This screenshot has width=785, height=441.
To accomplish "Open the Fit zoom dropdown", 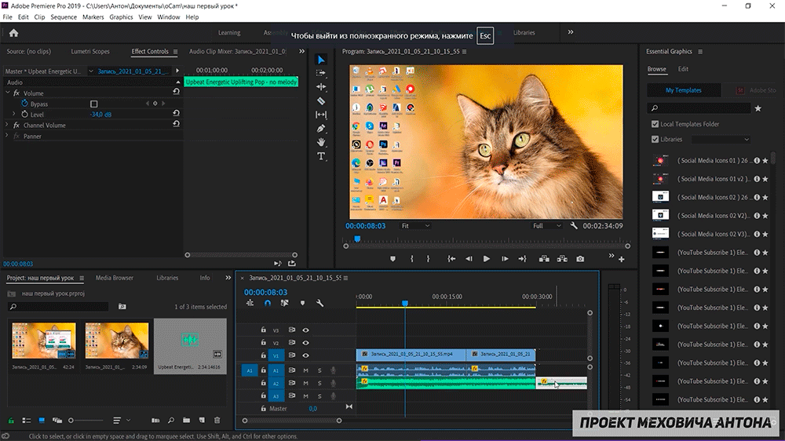I will click(x=415, y=226).
